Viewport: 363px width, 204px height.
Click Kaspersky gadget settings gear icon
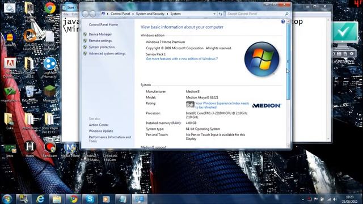(352, 54)
